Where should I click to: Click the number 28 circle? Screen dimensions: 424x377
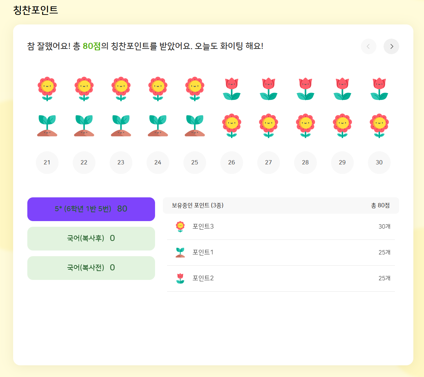click(305, 163)
